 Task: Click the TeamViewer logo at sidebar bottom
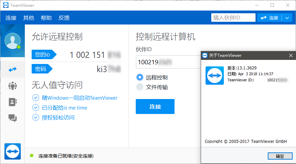13,151
